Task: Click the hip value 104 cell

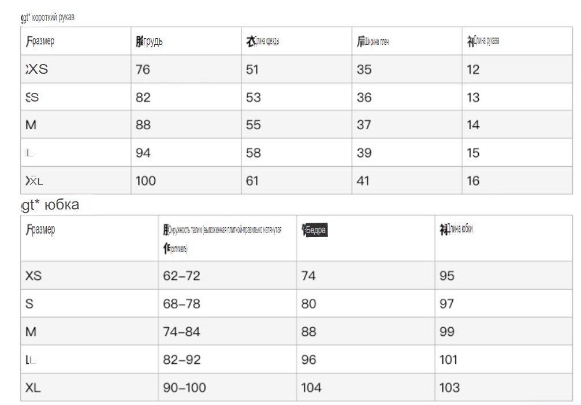Action: click(x=366, y=387)
